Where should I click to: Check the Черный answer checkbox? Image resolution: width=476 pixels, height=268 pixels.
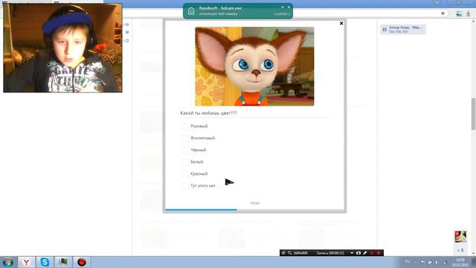185,150
